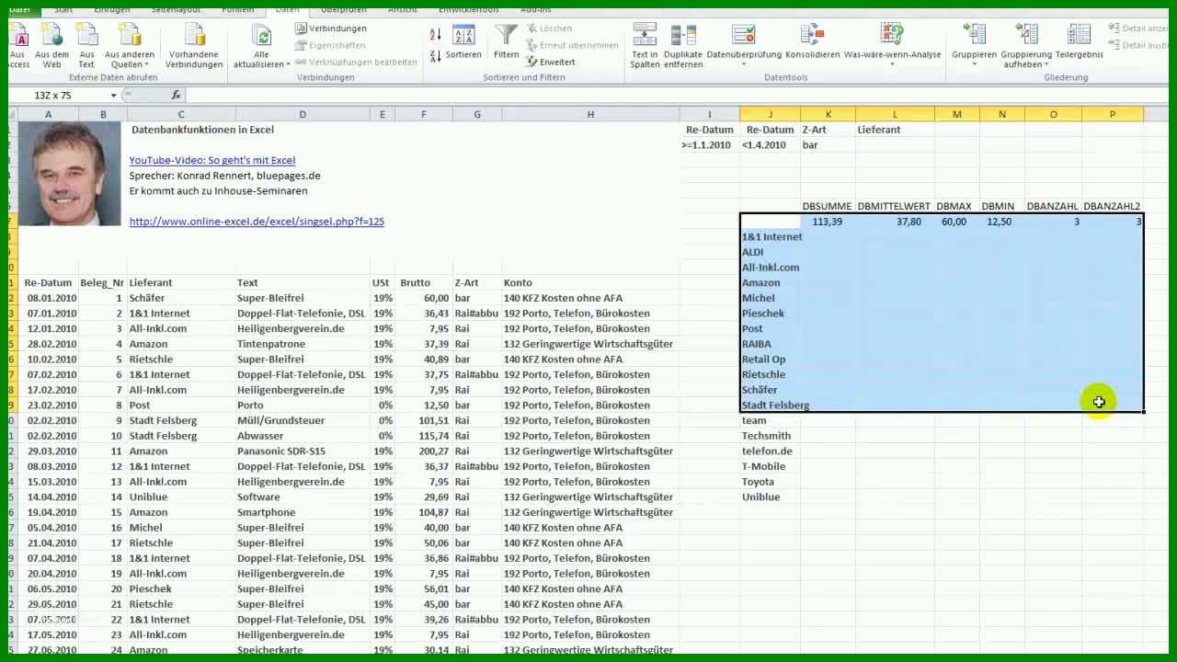Viewport: 1177px width, 662px height.
Task: Click Erneut übernehmen filter option
Action: point(572,45)
